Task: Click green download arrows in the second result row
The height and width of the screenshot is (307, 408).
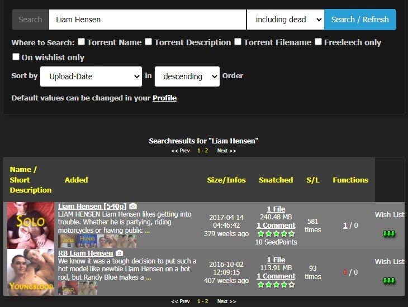Action: click(x=389, y=280)
